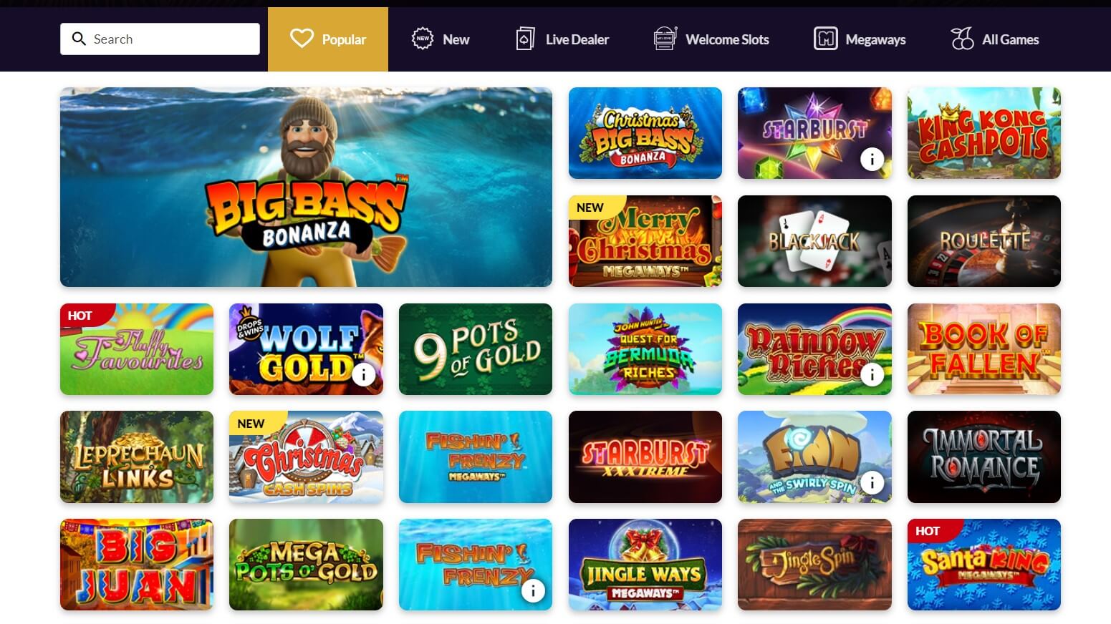Screen dimensions: 1111x624
Task: Open info icon on Finn Swirly Spin
Action: 872,482
